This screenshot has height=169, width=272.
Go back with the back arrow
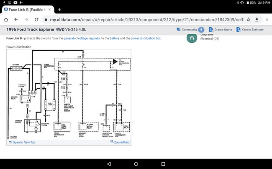click(x=16, y=20)
